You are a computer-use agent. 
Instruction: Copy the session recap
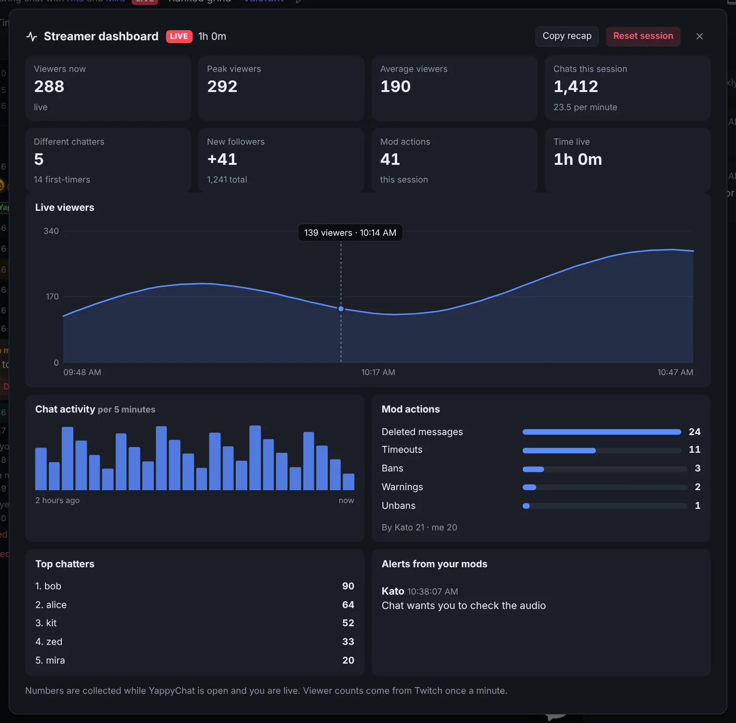pos(567,36)
